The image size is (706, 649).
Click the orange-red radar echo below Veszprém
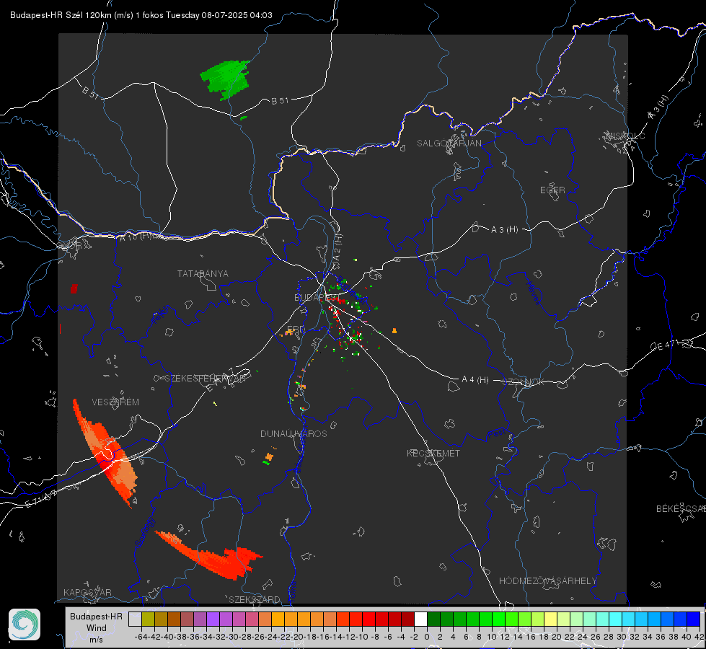click(x=105, y=453)
